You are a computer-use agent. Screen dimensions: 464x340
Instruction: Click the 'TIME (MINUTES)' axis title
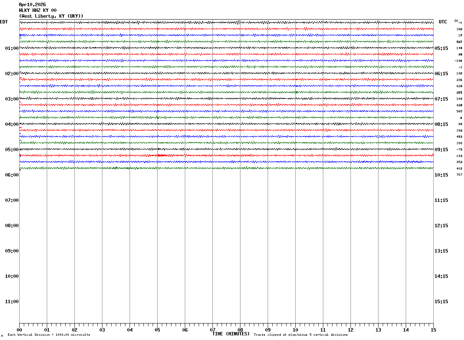point(231,334)
